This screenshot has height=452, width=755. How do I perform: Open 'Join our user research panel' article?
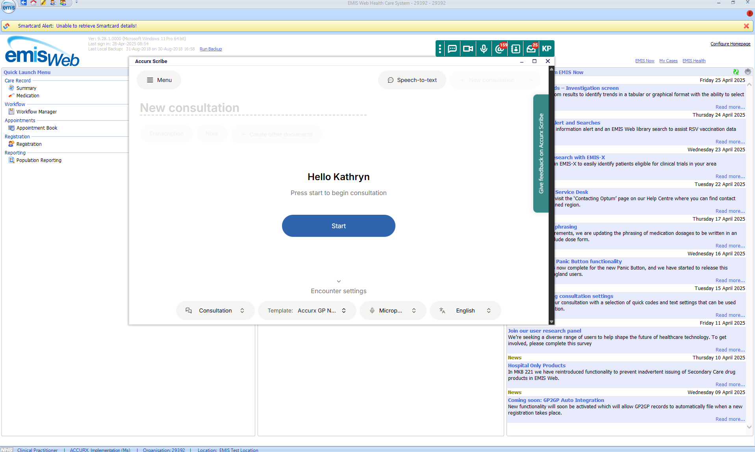[544, 331]
